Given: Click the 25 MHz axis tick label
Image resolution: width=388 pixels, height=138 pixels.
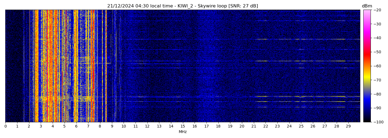Looking at the screenshot, I should tap(301, 126).
